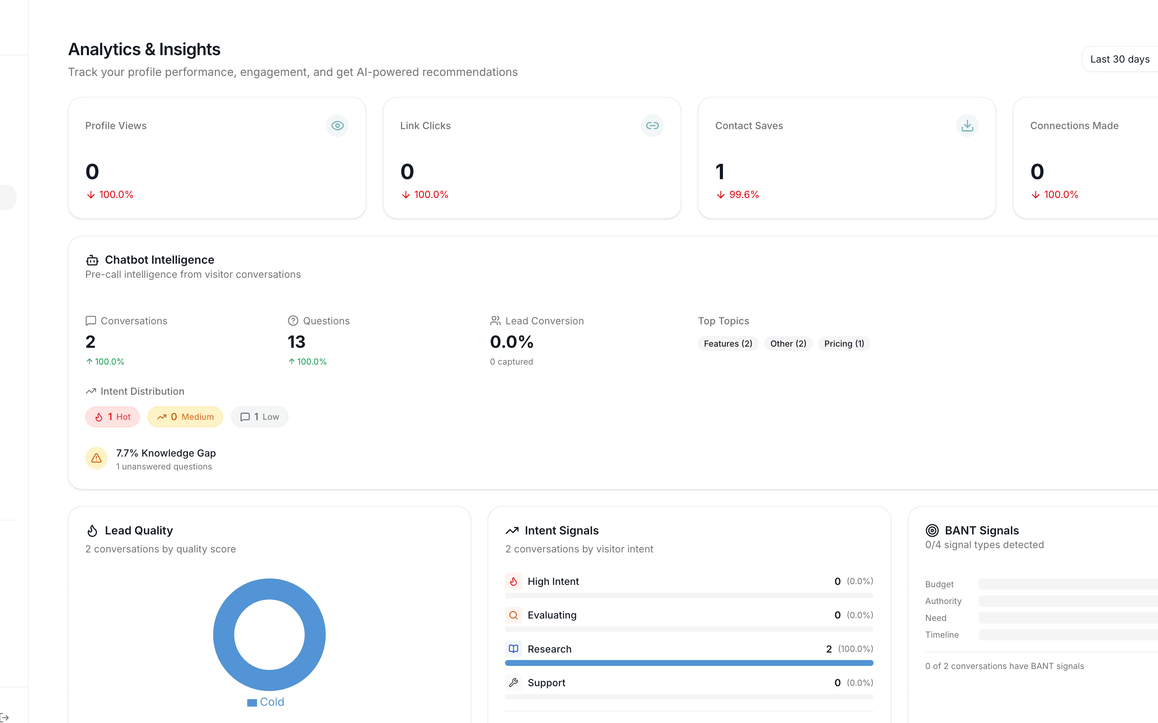Viewport: 1158px width, 723px height.
Task: Click the Knowledge Gap warning icon
Action: point(96,458)
